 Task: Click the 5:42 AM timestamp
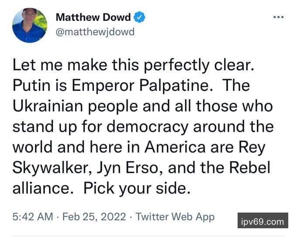click(33, 217)
